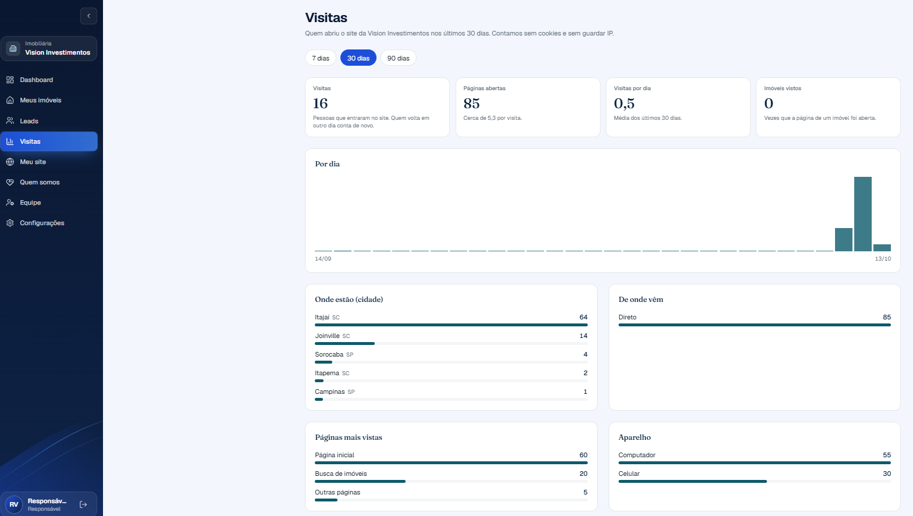
Task: Click the Sorocaba SP city row
Action: [451, 358]
